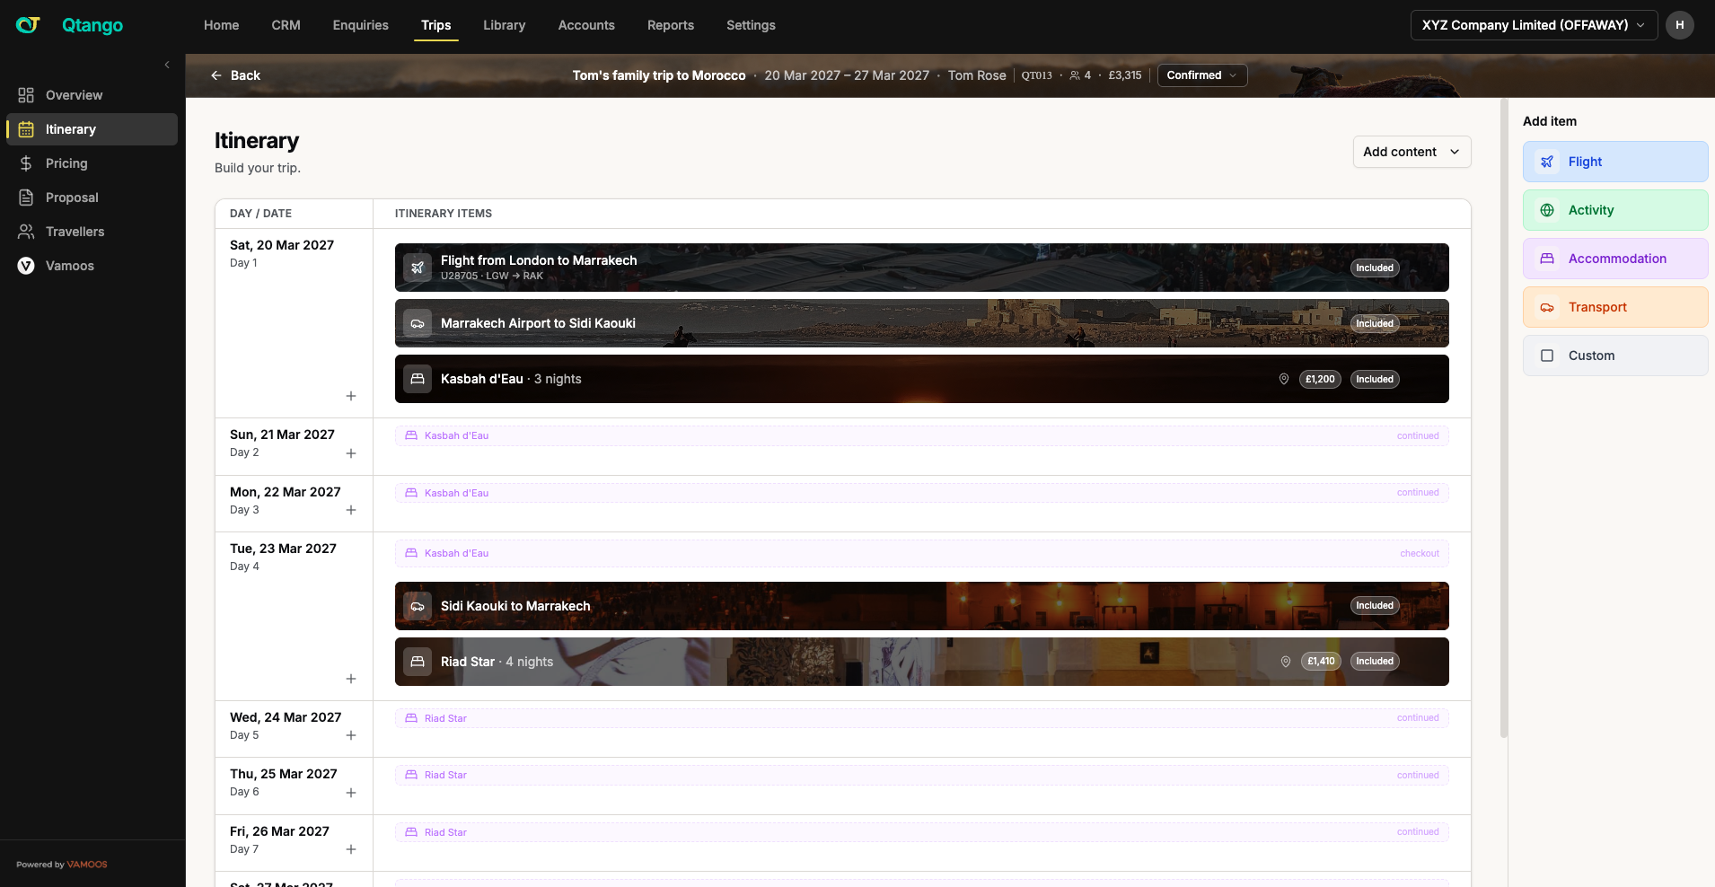The width and height of the screenshot is (1715, 887).
Task: Open Vamoos from the sidebar
Action: (92, 266)
